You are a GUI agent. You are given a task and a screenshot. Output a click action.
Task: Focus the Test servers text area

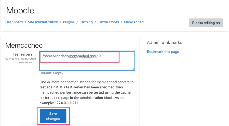[x=87, y=61]
